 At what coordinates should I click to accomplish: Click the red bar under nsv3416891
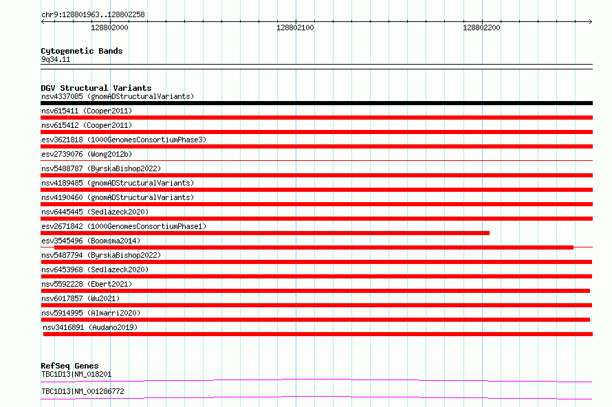318,334
